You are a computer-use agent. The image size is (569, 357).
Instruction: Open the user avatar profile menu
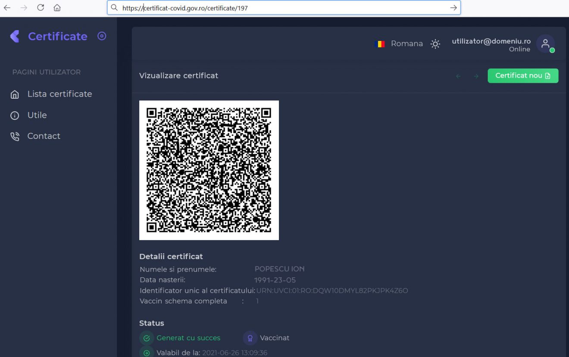coord(545,44)
